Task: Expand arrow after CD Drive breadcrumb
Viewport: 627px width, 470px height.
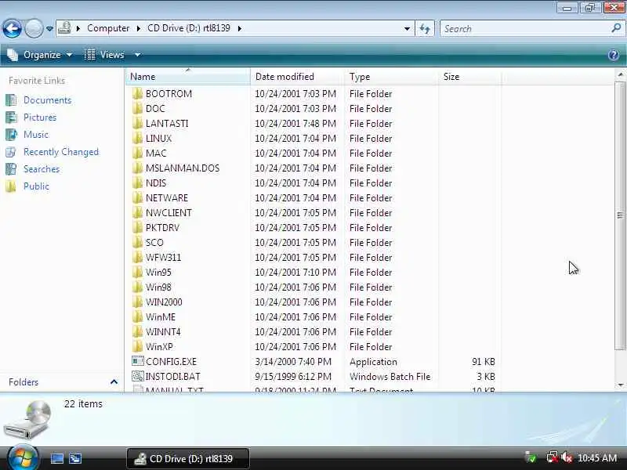Action: 240,28
